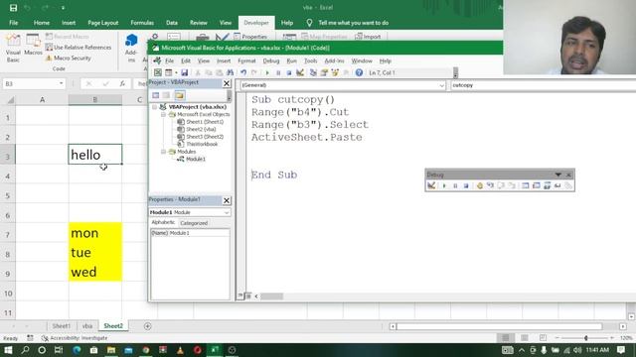
Task: Open Debug toolbar options arrow
Action: click(x=558, y=175)
